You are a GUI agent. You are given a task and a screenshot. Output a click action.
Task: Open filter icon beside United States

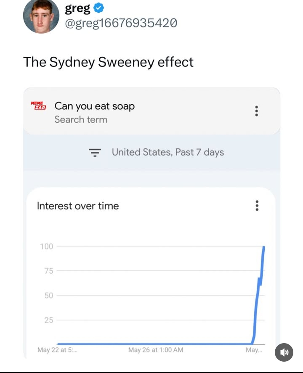(95, 153)
